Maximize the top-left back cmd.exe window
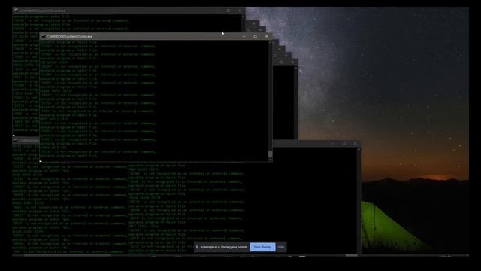Viewport: 481px width, 271px height. pos(228,11)
